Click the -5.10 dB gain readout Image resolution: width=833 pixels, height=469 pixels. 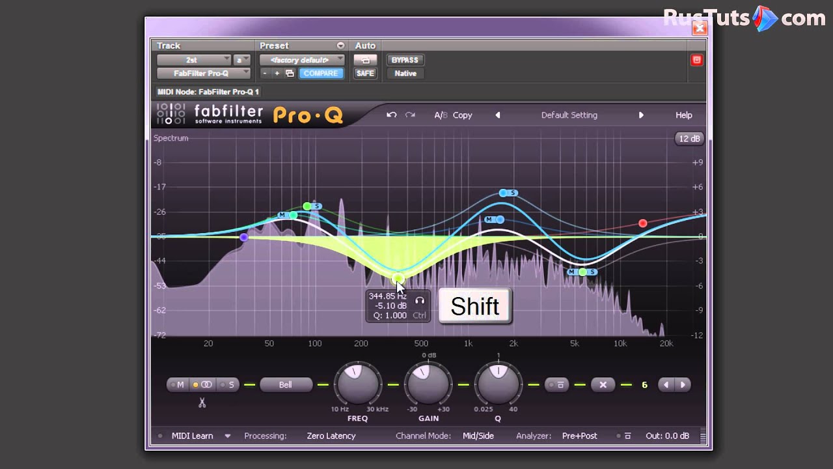[x=390, y=306]
